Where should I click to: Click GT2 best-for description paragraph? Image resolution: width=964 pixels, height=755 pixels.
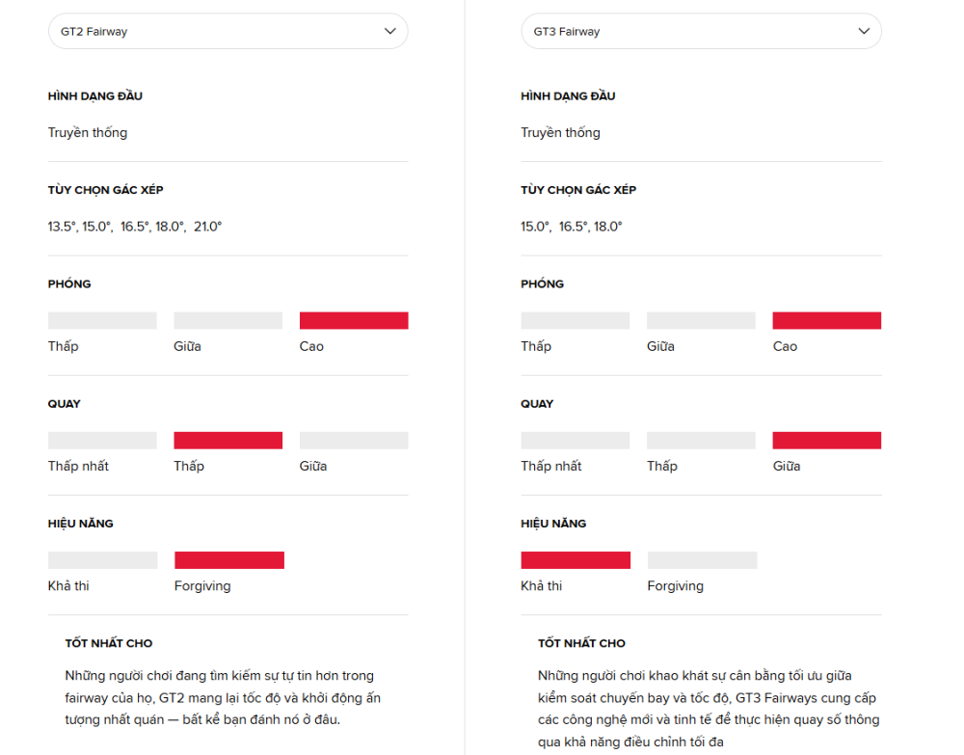click(x=224, y=698)
